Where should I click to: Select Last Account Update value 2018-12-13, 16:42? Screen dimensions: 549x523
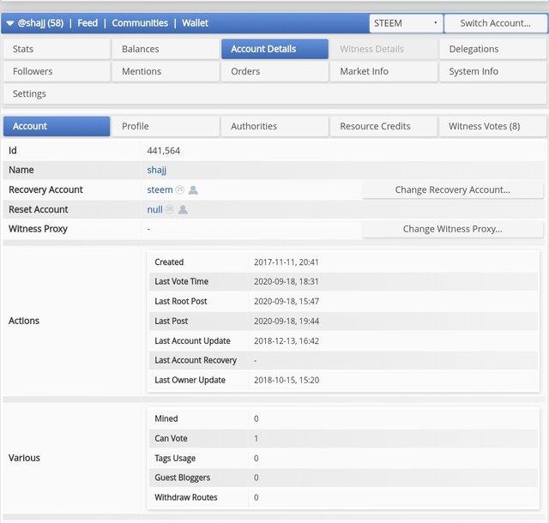coord(287,341)
